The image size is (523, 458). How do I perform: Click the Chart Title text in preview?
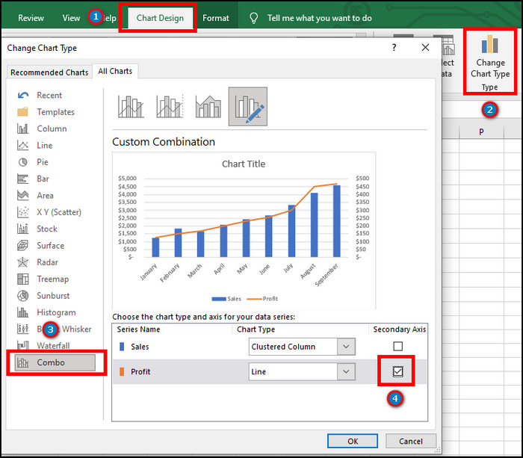tap(244, 164)
